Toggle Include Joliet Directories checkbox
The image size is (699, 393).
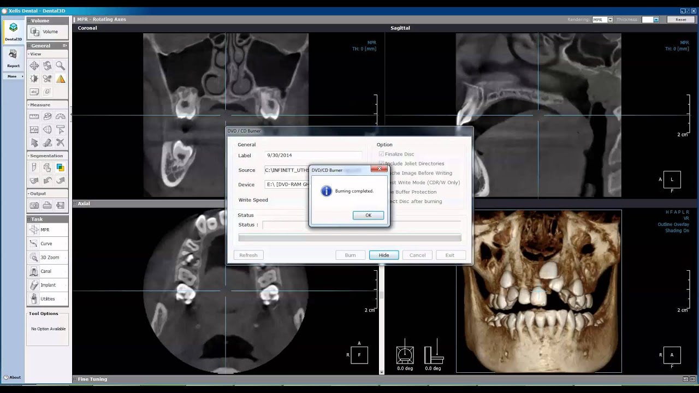coord(381,163)
